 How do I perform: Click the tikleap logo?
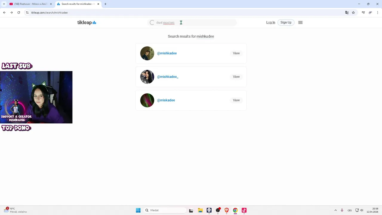87,22
